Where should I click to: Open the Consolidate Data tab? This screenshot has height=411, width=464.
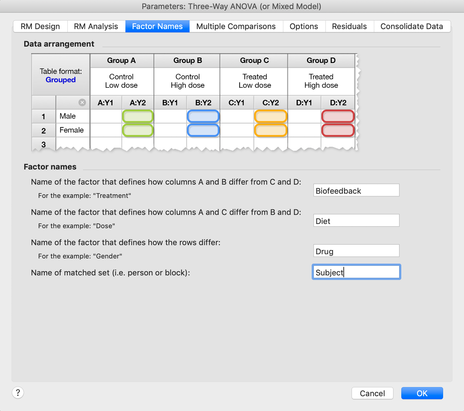412,26
